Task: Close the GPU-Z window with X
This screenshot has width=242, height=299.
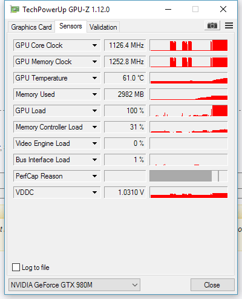Action: click(223, 9)
